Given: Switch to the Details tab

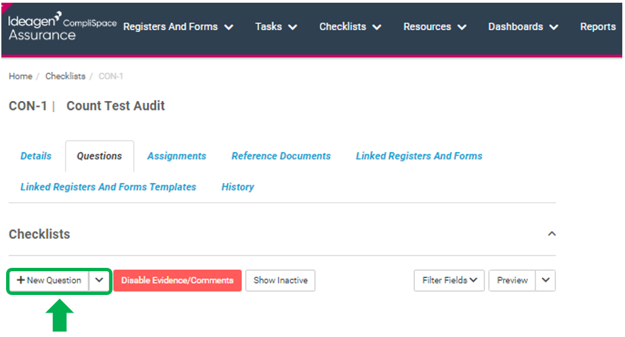Looking at the screenshot, I should (36, 156).
